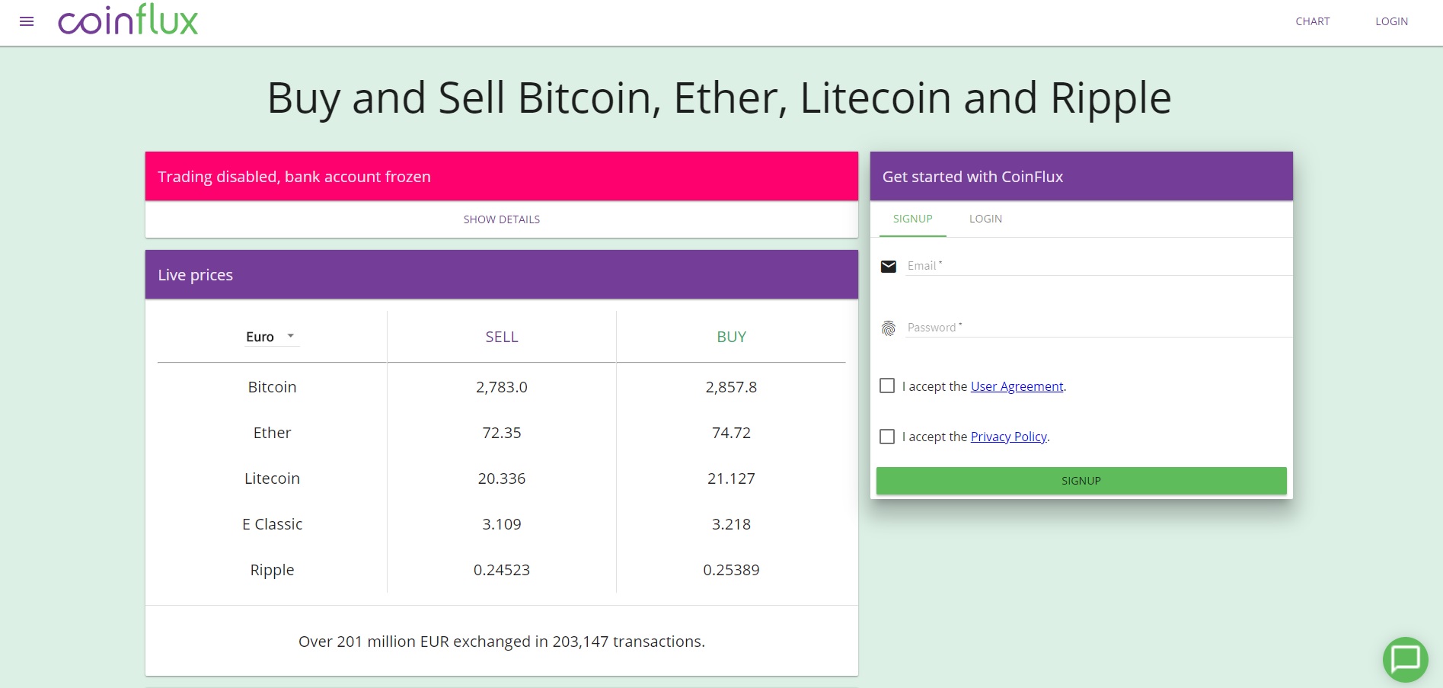Open Chart from top navigation
Screen dimensions: 1443x688
pos(1312,21)
